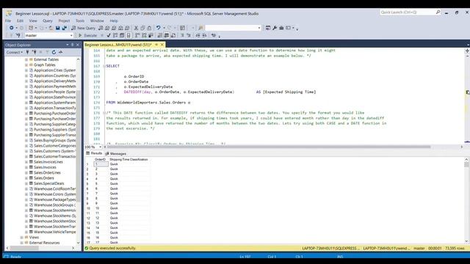This screenshot has width=470, height=264.
Task: Select the Sales.SpecialDeals table
Action: click(x=49, y=183)
